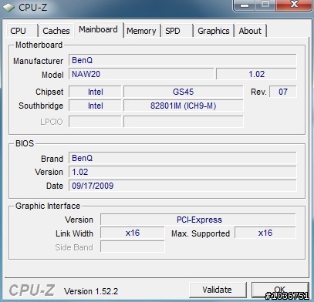Image resolution: width=314 pixels, height=302 pixels.
Task: Click the Model field NAW20
Action: click(141, 74)
